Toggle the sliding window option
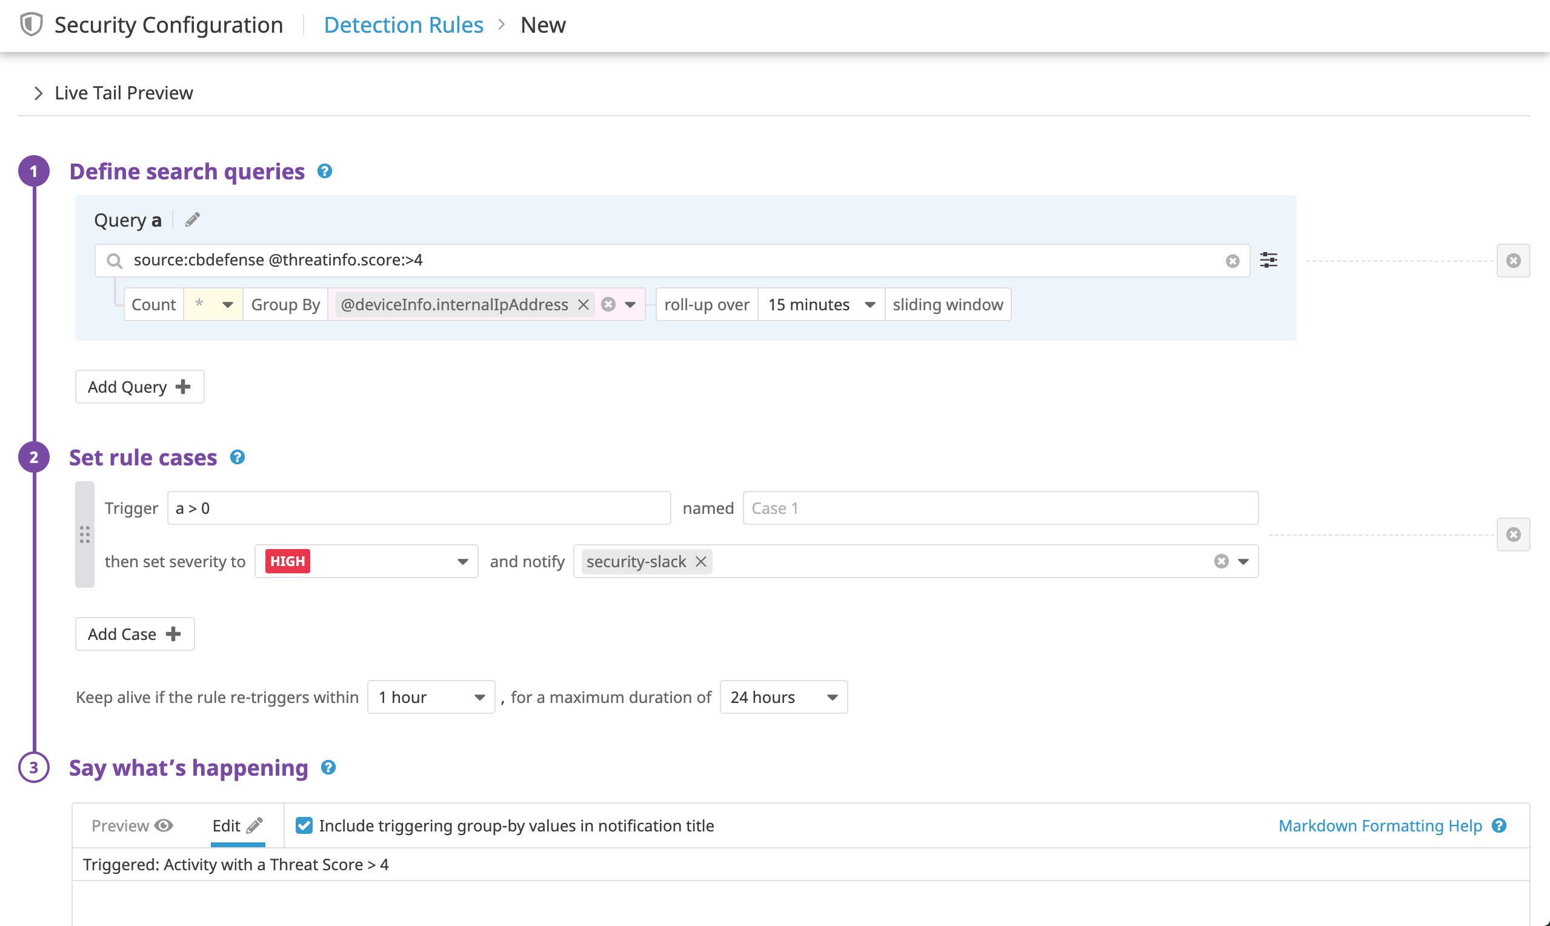Viewport: 1550px width, 926px height. click(948, 304)
